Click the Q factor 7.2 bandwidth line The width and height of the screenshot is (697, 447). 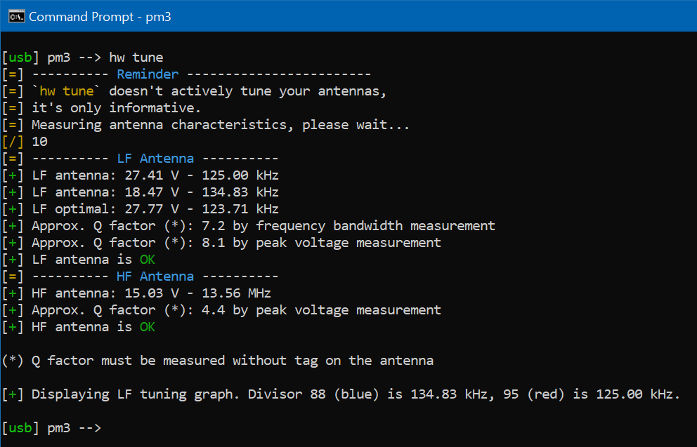click(x=263, y=226)
